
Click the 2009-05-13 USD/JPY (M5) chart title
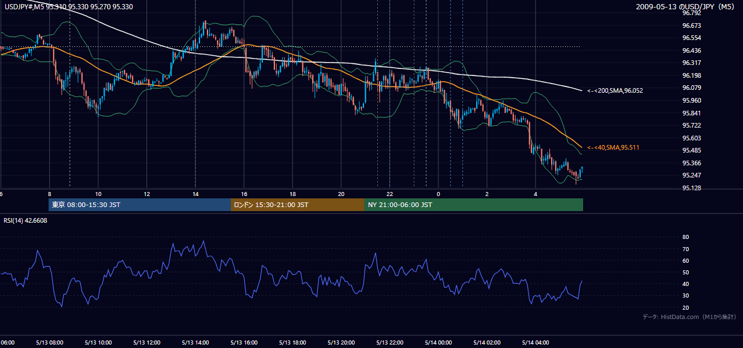tap(686, 6)
